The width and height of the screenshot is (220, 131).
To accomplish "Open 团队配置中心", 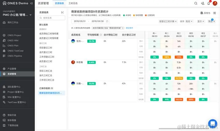I will pyautogui.click(x=14, y=87).
